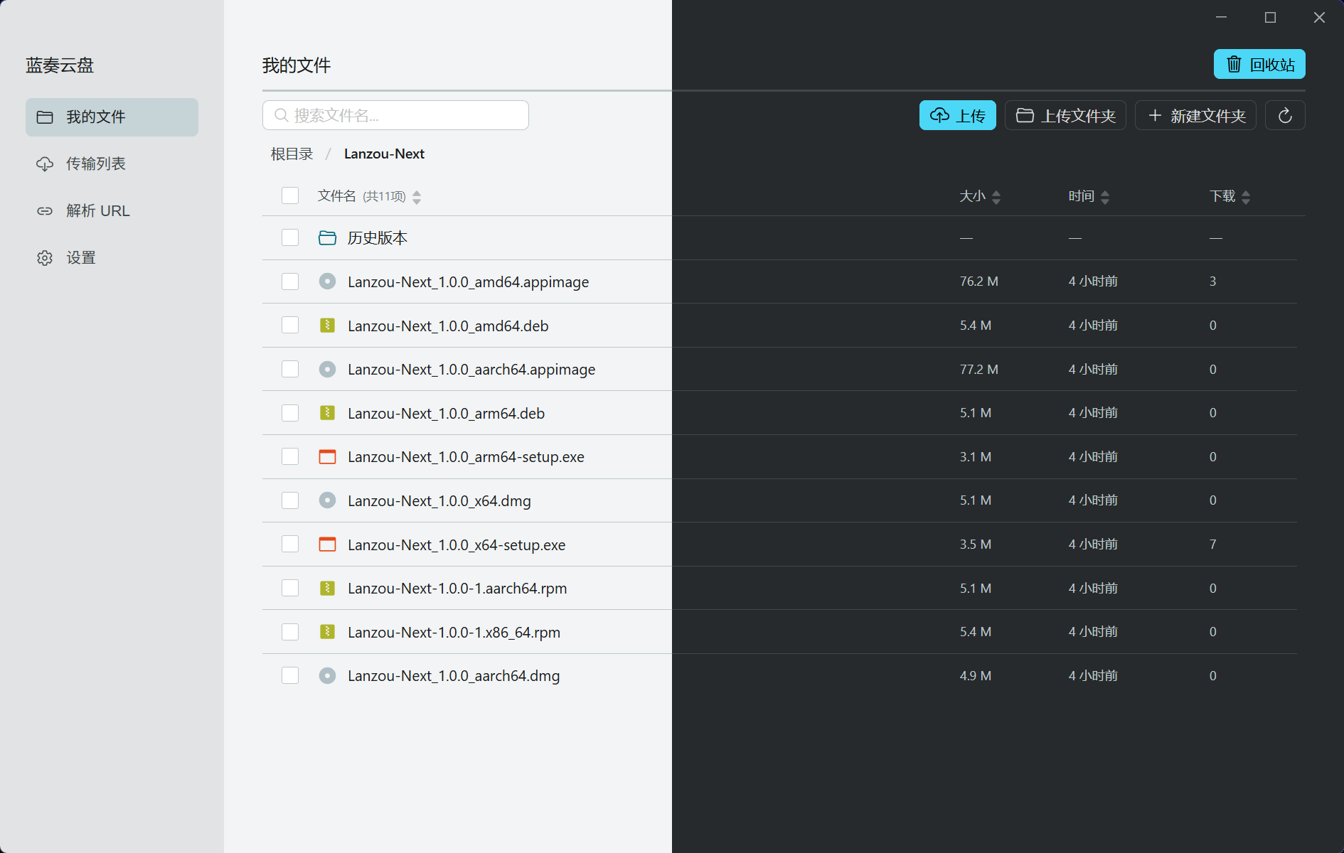This screenshot has height=853, width=1344.
Task: Open file Lanzou-Next_1.0.0_x64-setup.exe
Action: coord(457,545)
